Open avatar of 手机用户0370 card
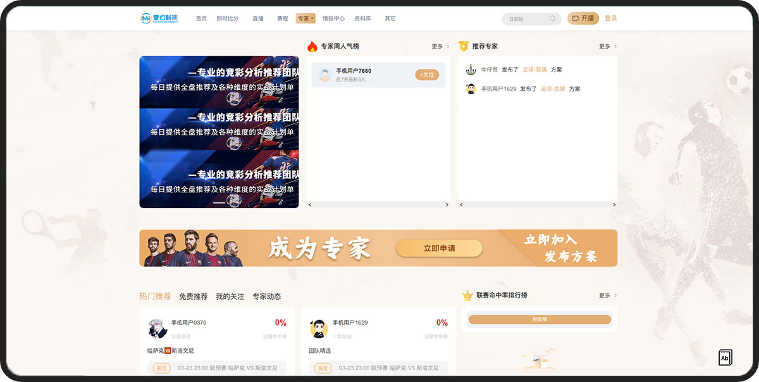This screenshot has width=759, height=382. click(x=157, y=328)
